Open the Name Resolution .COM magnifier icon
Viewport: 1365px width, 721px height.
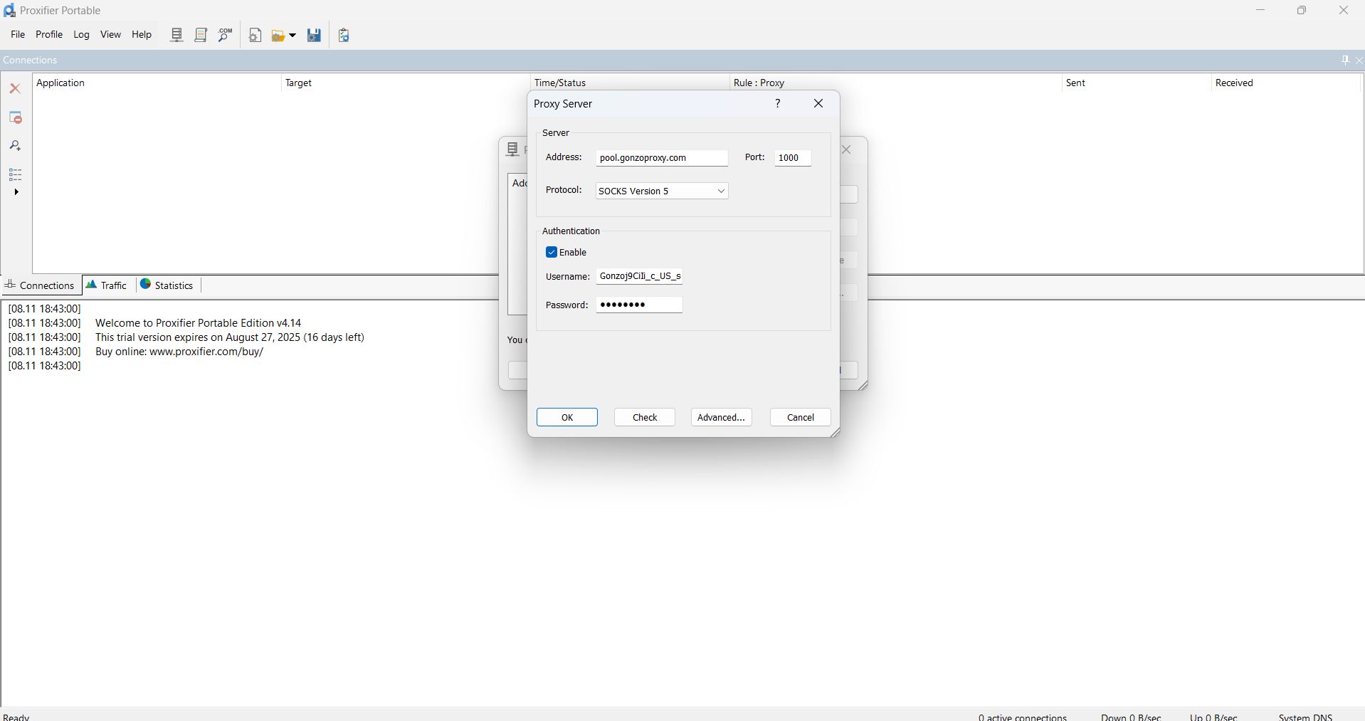click(x=225, y=35)
